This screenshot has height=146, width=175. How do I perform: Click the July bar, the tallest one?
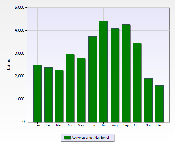point(103,71)
